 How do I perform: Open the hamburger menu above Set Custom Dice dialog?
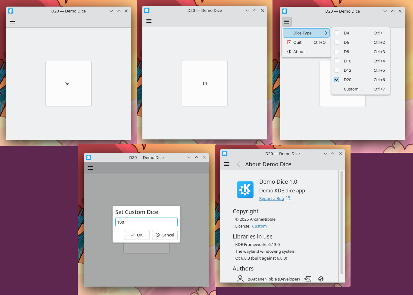tap(91, 168)
